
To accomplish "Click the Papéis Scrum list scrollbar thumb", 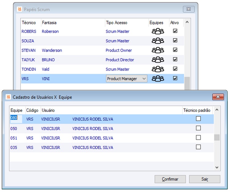I will click(187, 83).
